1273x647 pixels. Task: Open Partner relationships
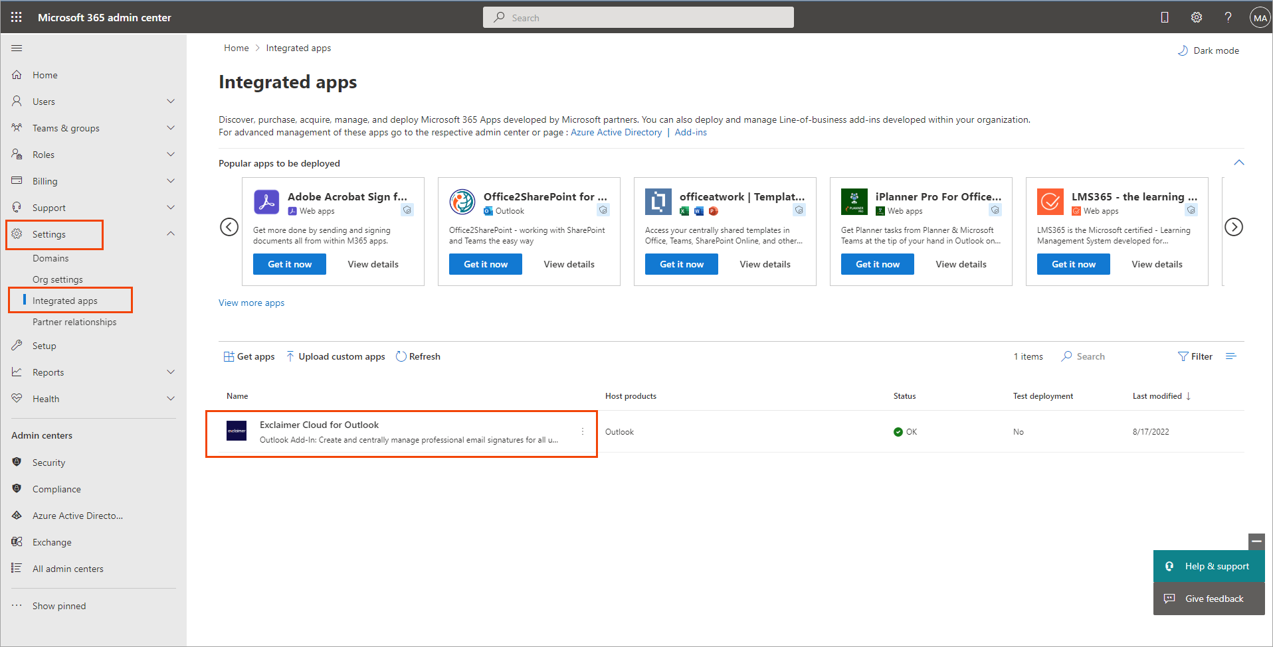tap(74, 322)
